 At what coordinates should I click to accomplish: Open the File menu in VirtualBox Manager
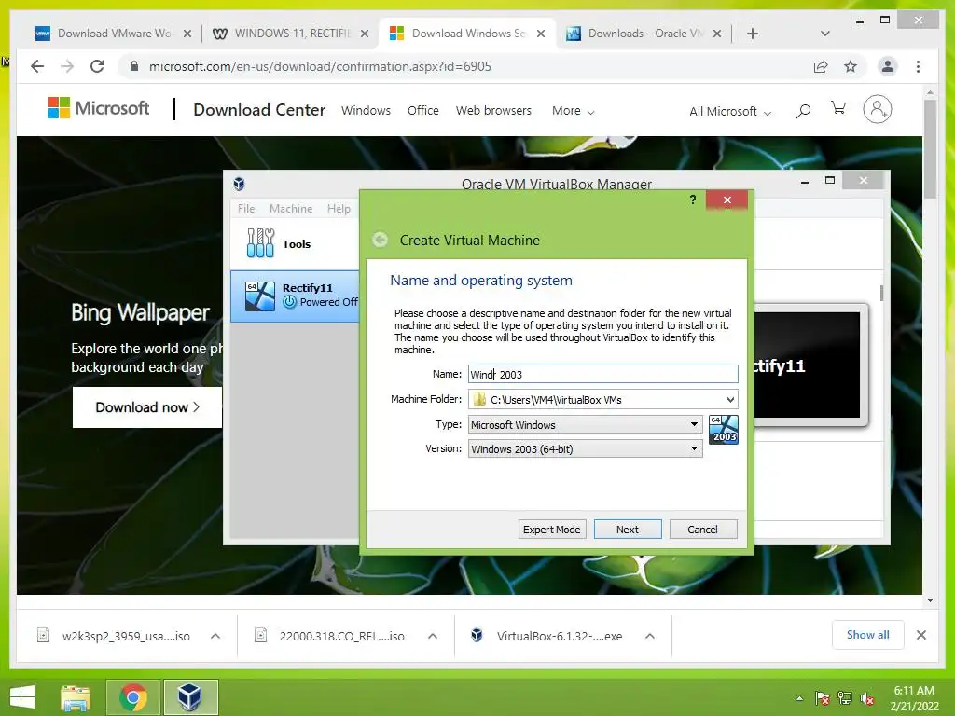246,208
